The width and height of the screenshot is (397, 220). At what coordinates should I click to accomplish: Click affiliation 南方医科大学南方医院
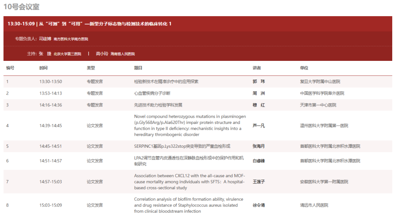point(71,39)
